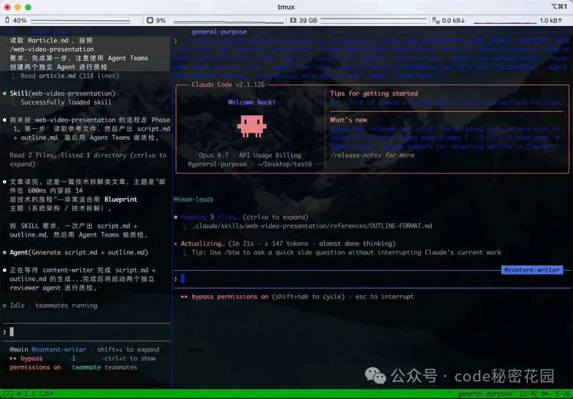This screenshot has height=399, width=573.
Task: Select the general-purpose pane title
Action: [219, 32]
